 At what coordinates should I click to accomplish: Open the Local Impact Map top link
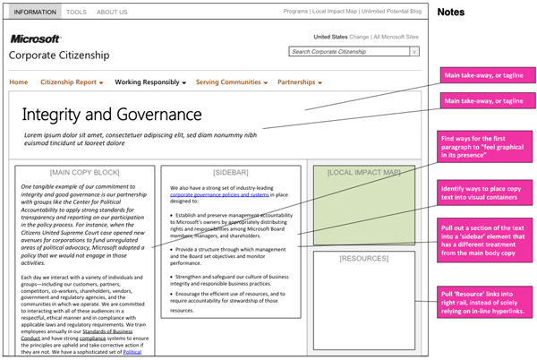pyautogui.click(x=335, y=12)
